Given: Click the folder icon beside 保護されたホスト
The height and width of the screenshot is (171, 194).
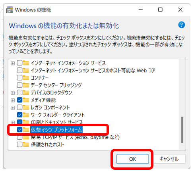Looking at the screenshot, I should click(x=26, y=144).
